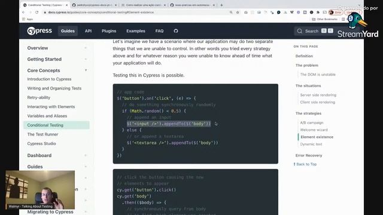Open the Guides navbar item

[x=68, y=31]
